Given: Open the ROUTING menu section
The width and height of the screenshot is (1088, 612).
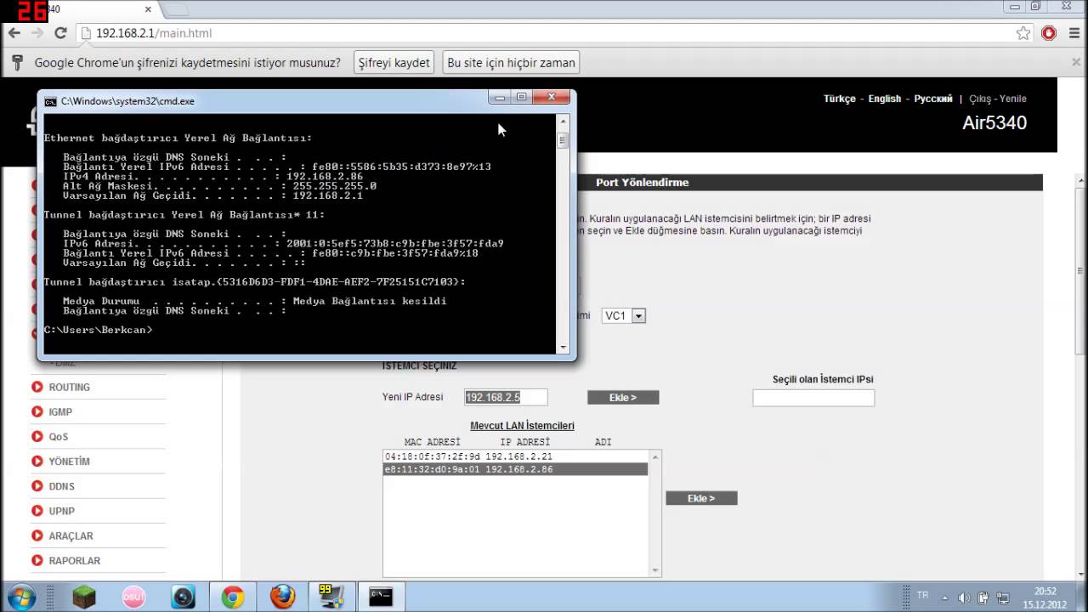Looking at the screenshot, I should (x=69, y=387).
